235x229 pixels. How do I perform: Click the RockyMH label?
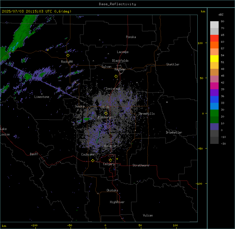[x=67, y=62]
